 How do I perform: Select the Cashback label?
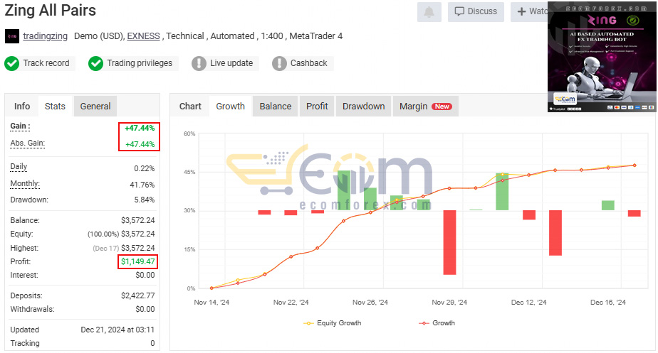click(308, 63)
